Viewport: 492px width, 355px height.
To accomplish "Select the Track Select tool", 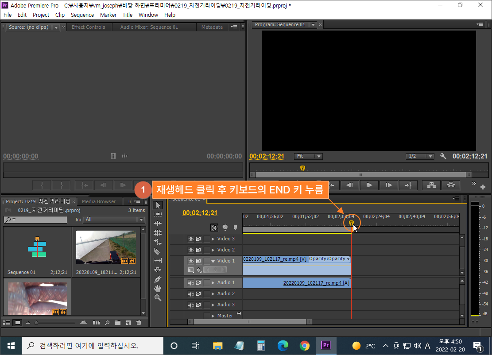I will coord(158,214).
